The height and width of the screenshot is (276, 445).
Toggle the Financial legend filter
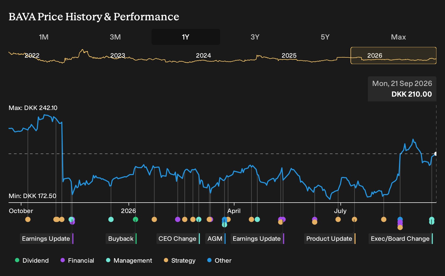tap(77, 261)
